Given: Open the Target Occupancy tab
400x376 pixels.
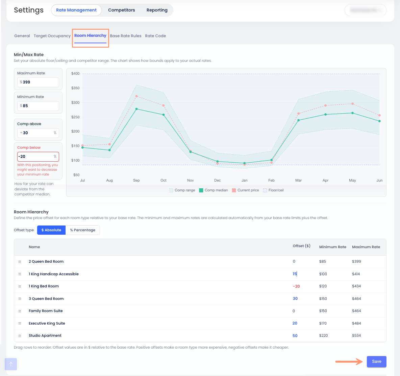Looking at the screenshot, I should click(52, 36).
